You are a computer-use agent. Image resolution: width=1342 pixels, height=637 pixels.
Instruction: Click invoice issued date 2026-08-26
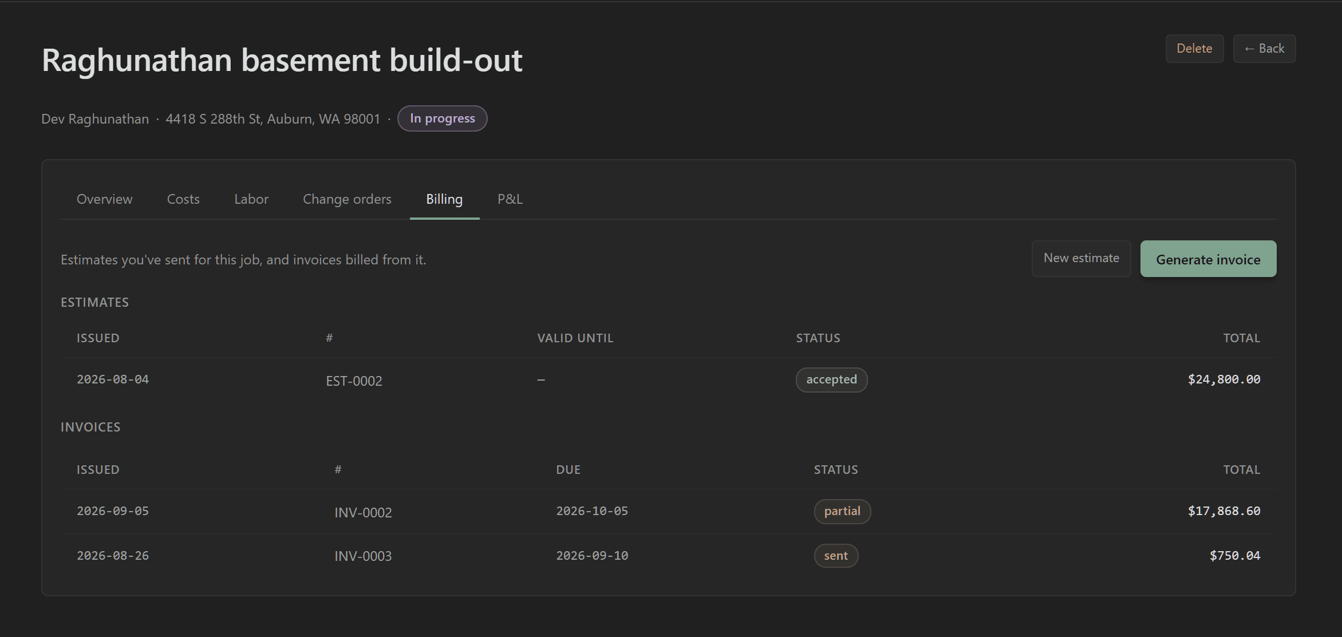click(x=113, y=556)
